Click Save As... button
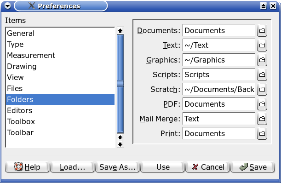This screenshot has height=183, width=281. pyautogui.click(x=117, y=167)
